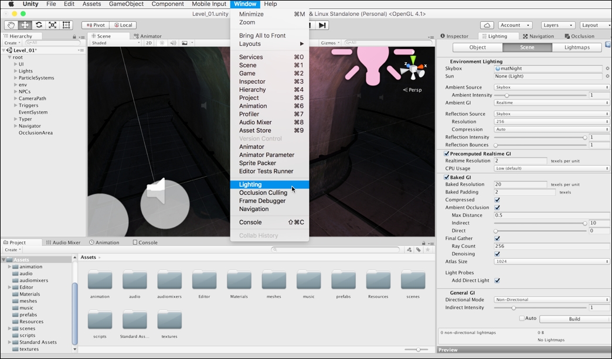Select the Lightmaps button
This screenshot has height=359, width=612.
[x=577, y=47]
